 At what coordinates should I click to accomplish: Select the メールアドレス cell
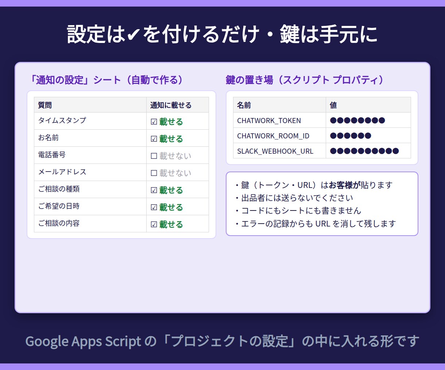click(90, 172)
